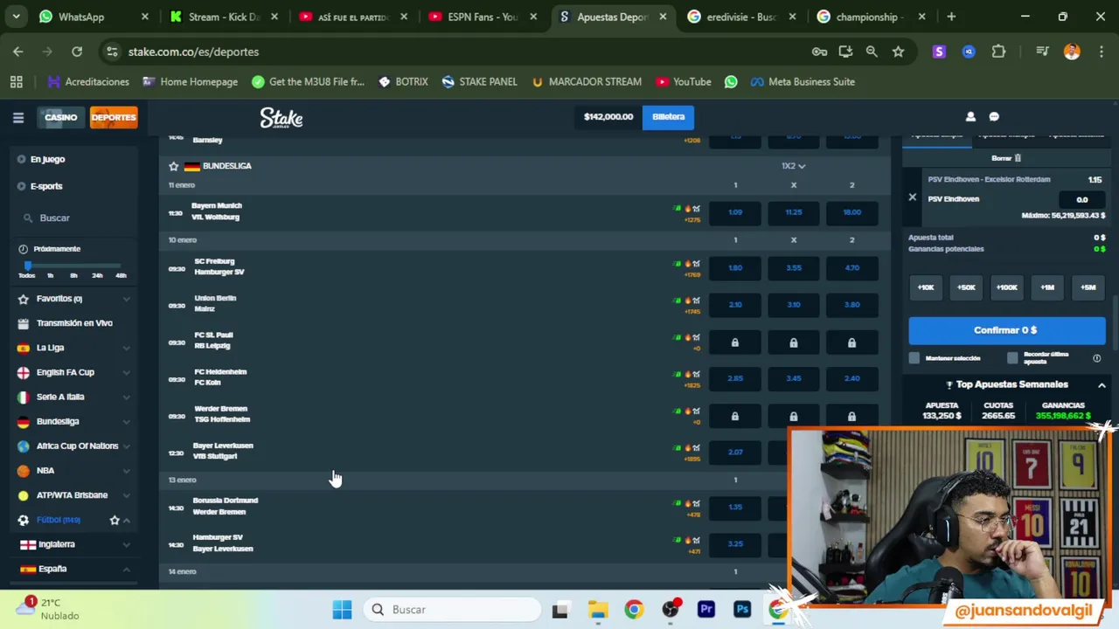Viewport: 1119px width, 629px height.
Task: Collapse the Fútbol section chevron
Action: [x=126, y=520]
